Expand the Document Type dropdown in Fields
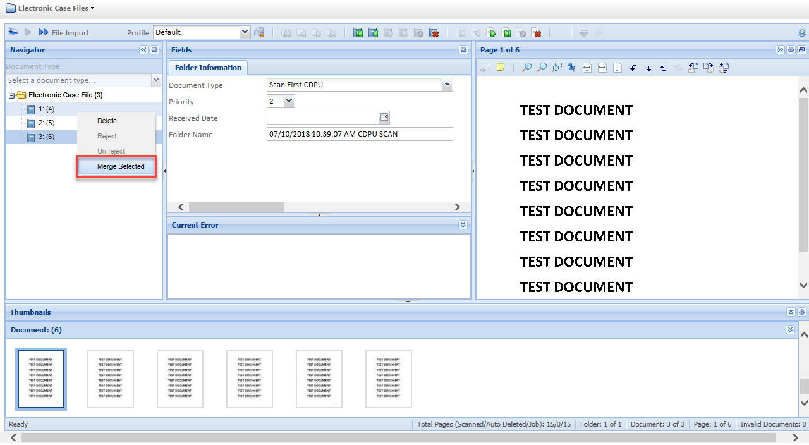This screenshot has width=809, height=445. pyautogui.click(x=447, y=85)
